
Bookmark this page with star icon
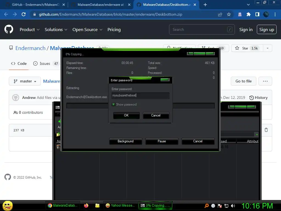229,14
